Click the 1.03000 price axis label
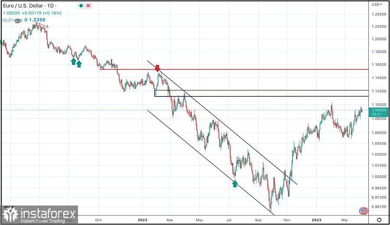The width and height of the screenshot is (390, 225). click(379, 154)
